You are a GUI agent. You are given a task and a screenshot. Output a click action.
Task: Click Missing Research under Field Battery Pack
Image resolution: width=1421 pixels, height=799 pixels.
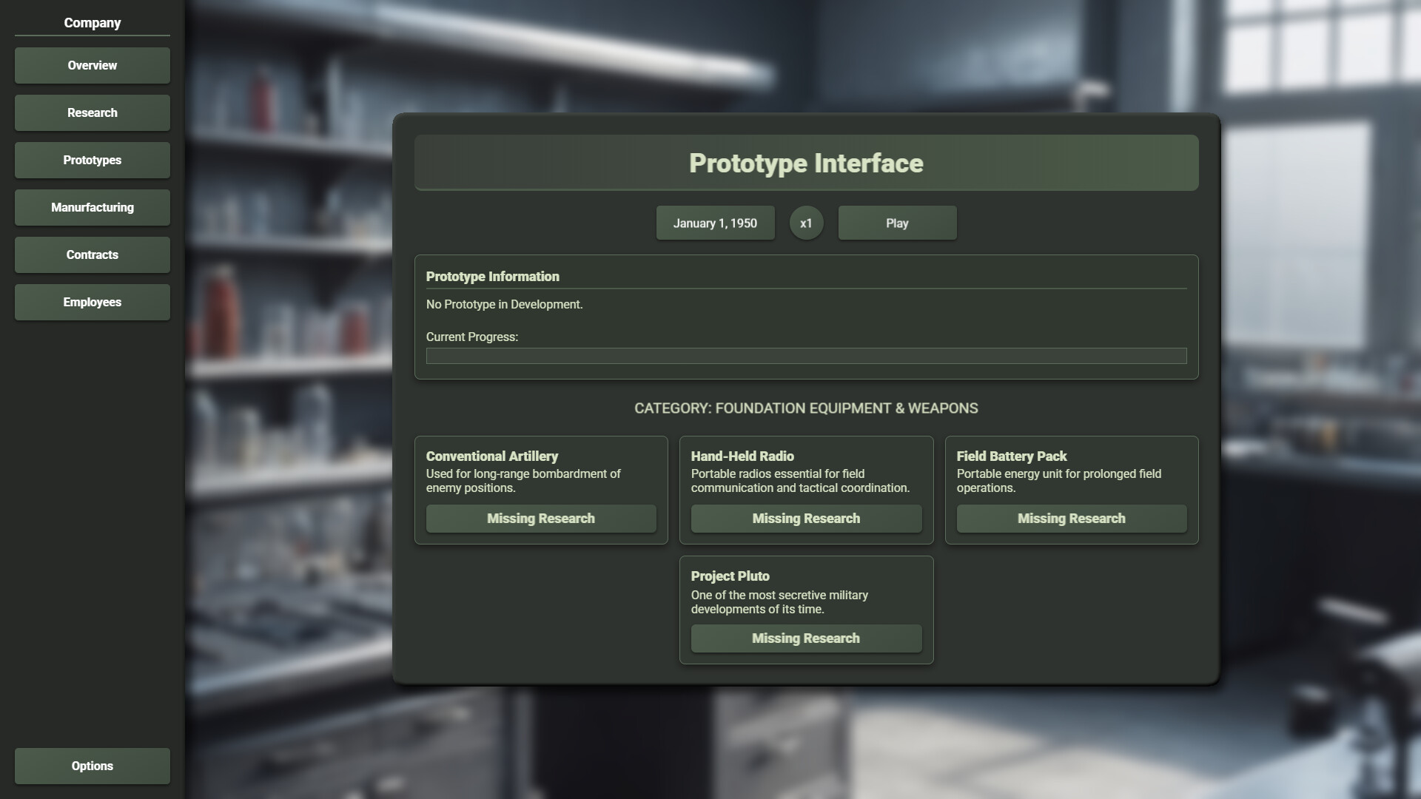tap(1071, 519)
